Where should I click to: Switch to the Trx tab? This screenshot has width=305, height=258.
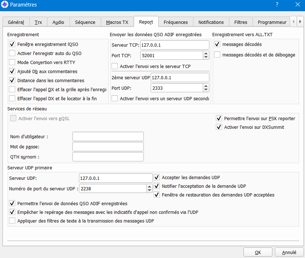point(38,22)
